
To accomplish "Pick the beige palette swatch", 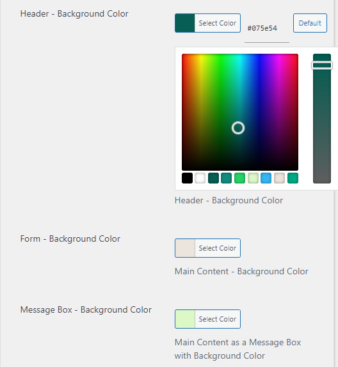I will tap(279, 178).
